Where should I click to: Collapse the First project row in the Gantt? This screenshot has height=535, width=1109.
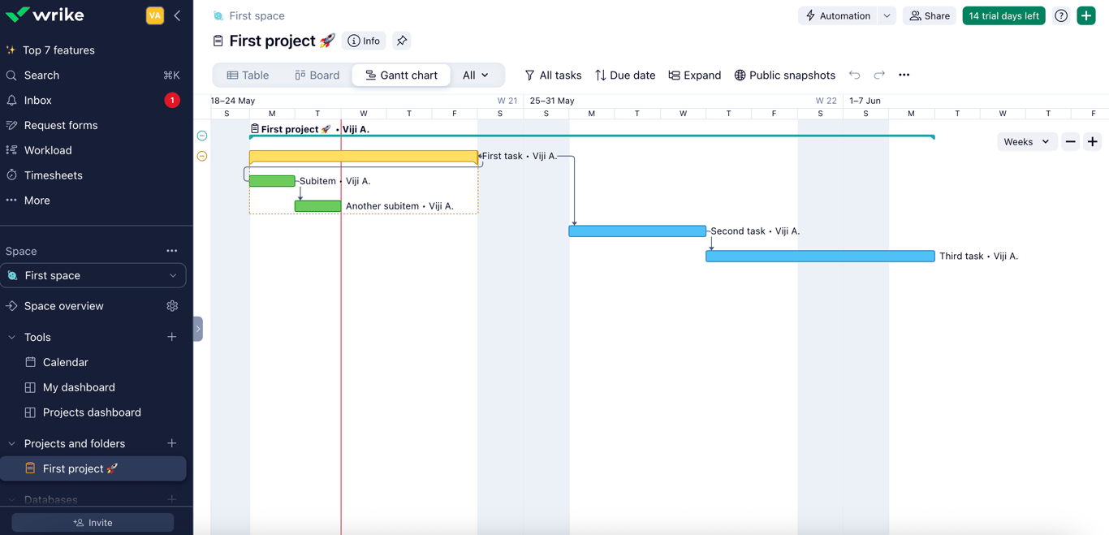[201, 136]
